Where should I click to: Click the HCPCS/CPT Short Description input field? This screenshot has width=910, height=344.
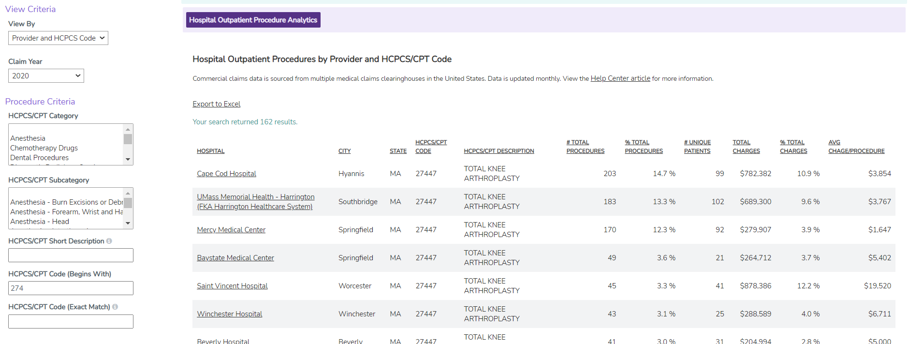(71, 255)
